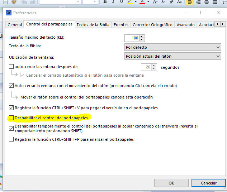The height and width of the screenshot is (192, 227).
Task: Click the superscript A² icon
Action: [x=171, y=2]
